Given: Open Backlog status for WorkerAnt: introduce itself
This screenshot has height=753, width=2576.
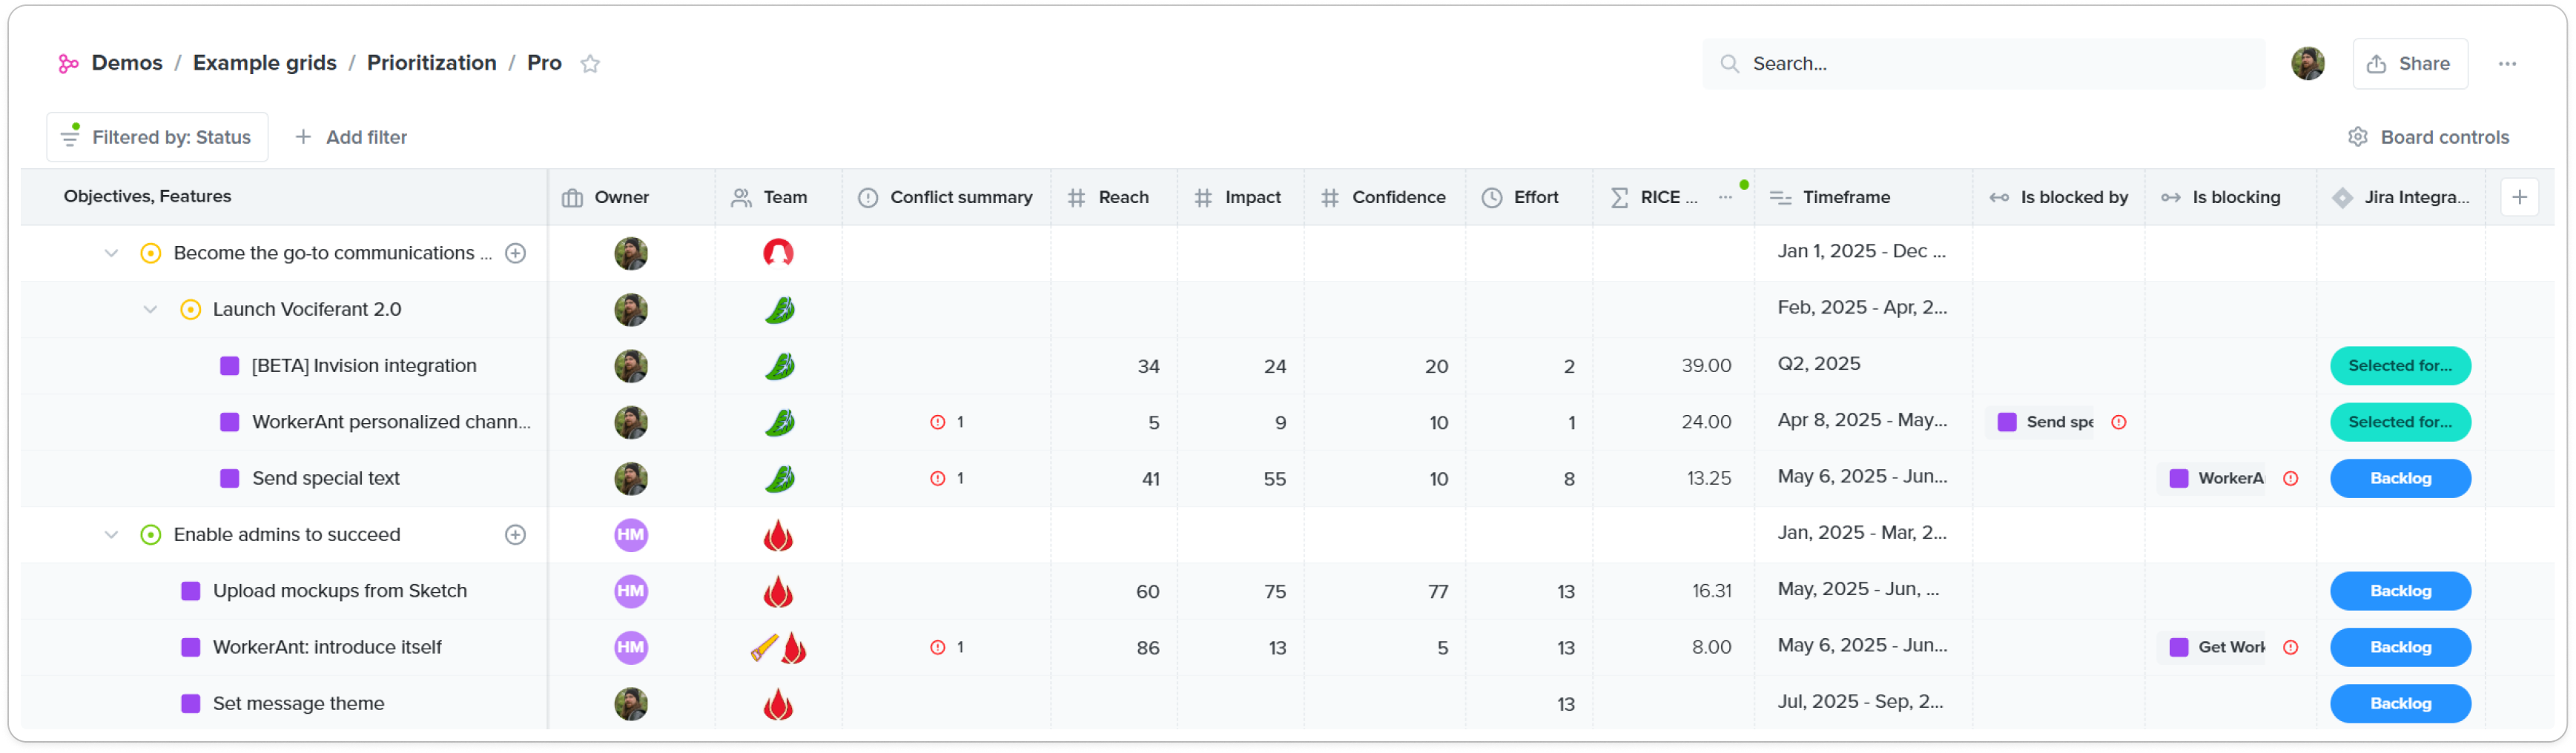Looking at the screenshot, I should click(x=2399, y=647).
